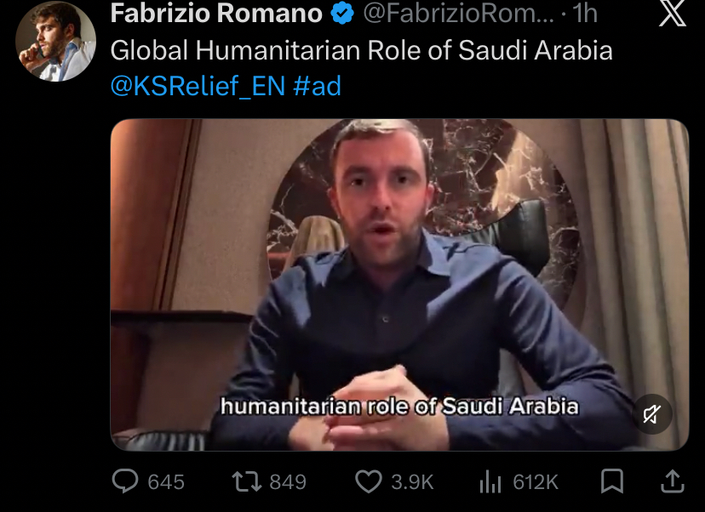Click the 849 reposts count
Screen dimensions: 705x512
coord(288,482)
